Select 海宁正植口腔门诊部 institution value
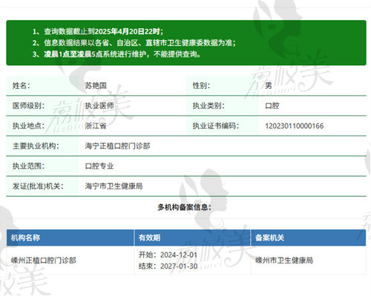Screen dimensions: 371x296 (117, 146)
